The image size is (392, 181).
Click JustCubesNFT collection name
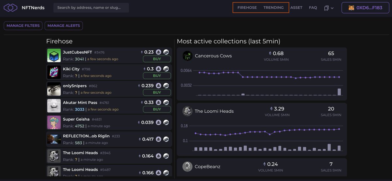tap(77, 52)
